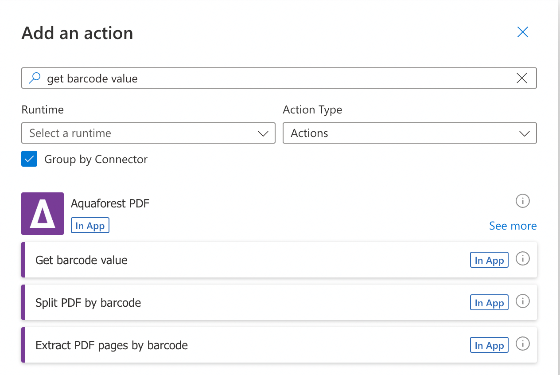
Task: Open the Runtime dropdown
Action: [148, 133]
